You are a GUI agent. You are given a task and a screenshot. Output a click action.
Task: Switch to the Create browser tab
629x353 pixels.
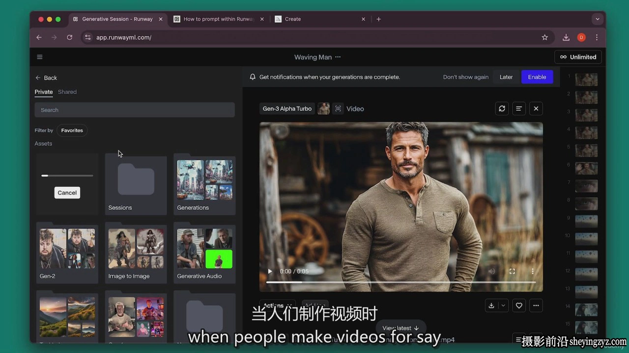320,19
